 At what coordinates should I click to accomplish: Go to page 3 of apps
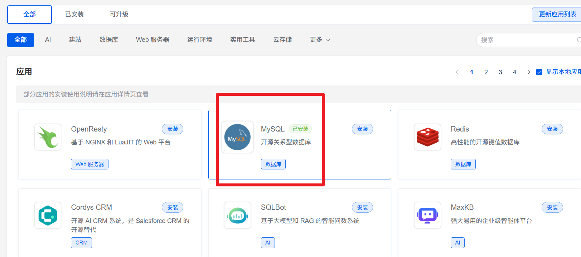(500, 72)
